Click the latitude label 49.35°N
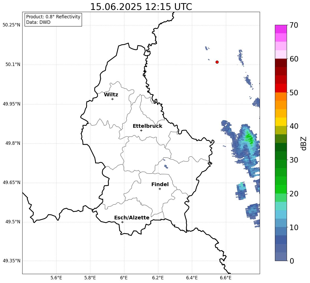Screen dimensions: 310x283 pos(12,261)
